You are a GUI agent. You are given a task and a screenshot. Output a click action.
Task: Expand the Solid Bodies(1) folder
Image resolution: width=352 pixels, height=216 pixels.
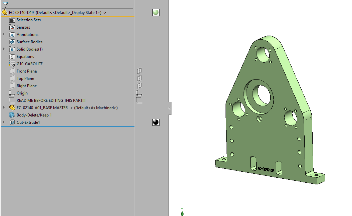coord(4,49)
